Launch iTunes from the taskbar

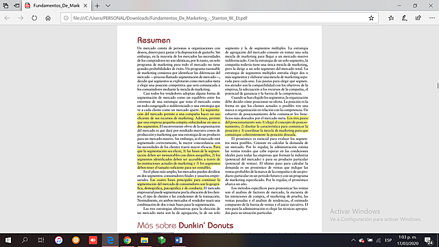(58, 240)
